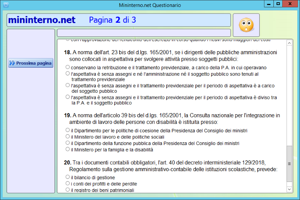The width and height of the screenshot is (300, 200).
Task: Pick 'Dipartimento della funzione pubblica' radio option
Action: click(x=68, y=143)
